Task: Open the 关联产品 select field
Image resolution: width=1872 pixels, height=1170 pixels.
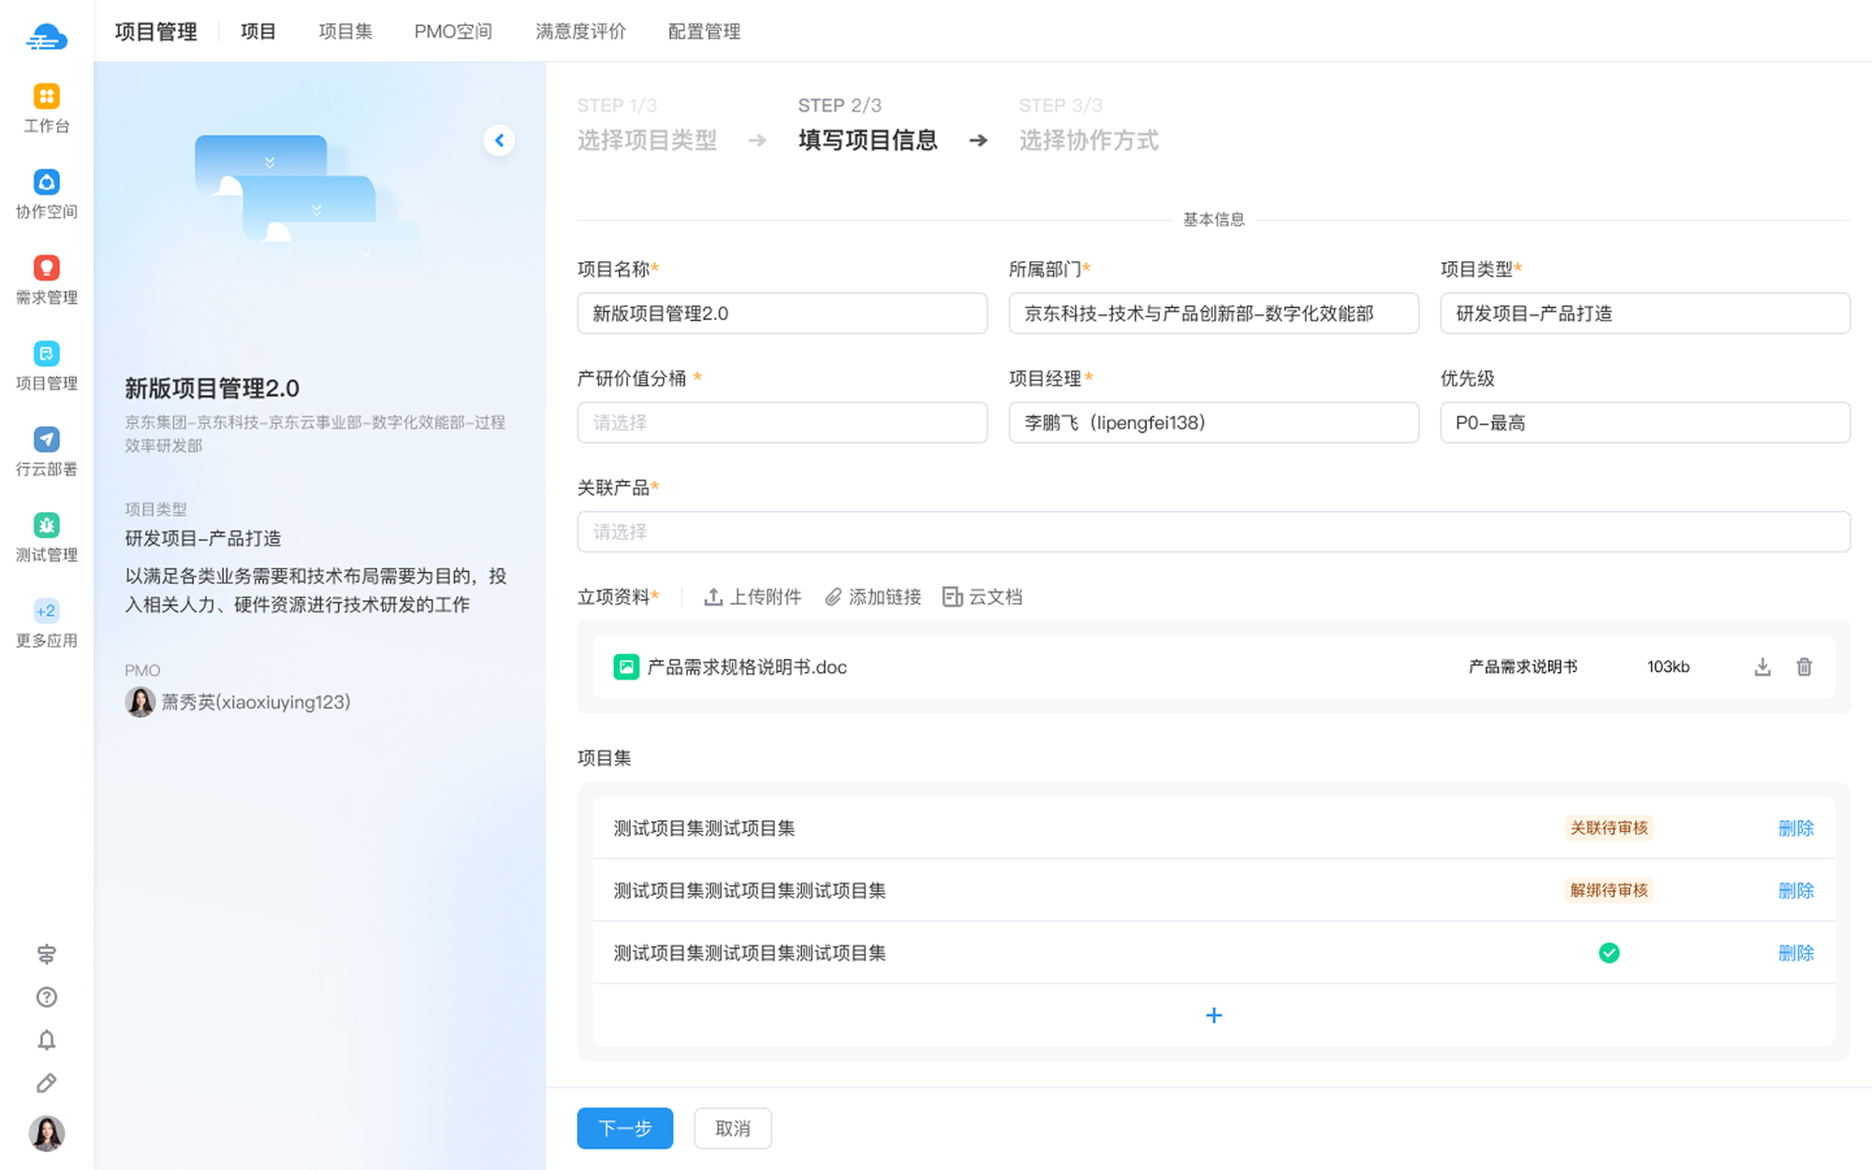Action: (1213, 532)
